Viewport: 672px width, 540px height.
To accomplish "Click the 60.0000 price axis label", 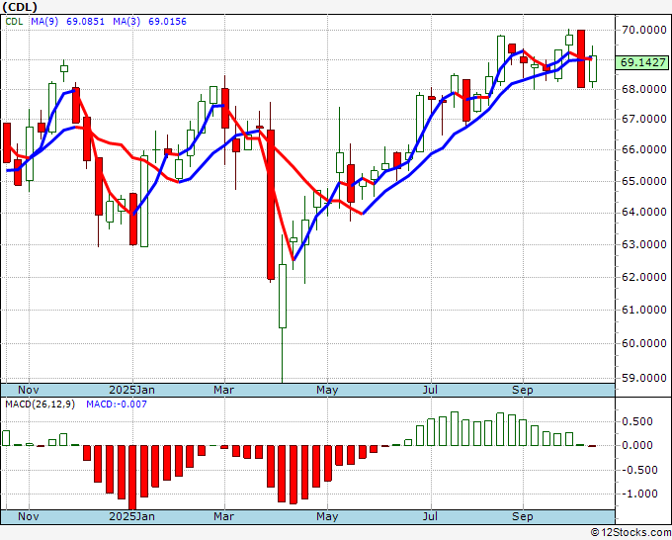I will [643, 344].
